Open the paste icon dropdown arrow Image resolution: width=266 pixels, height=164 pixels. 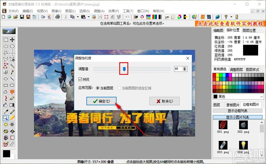(x=89, y=17)
